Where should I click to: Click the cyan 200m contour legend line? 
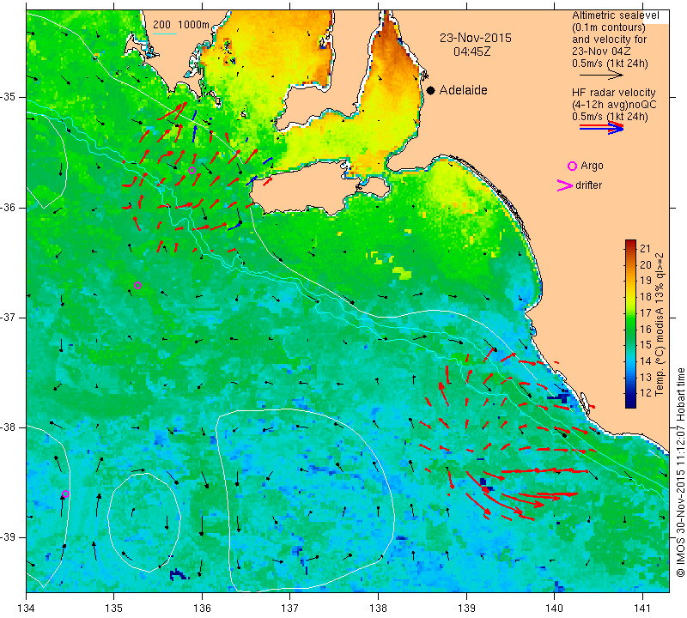[x=164, y=33]
